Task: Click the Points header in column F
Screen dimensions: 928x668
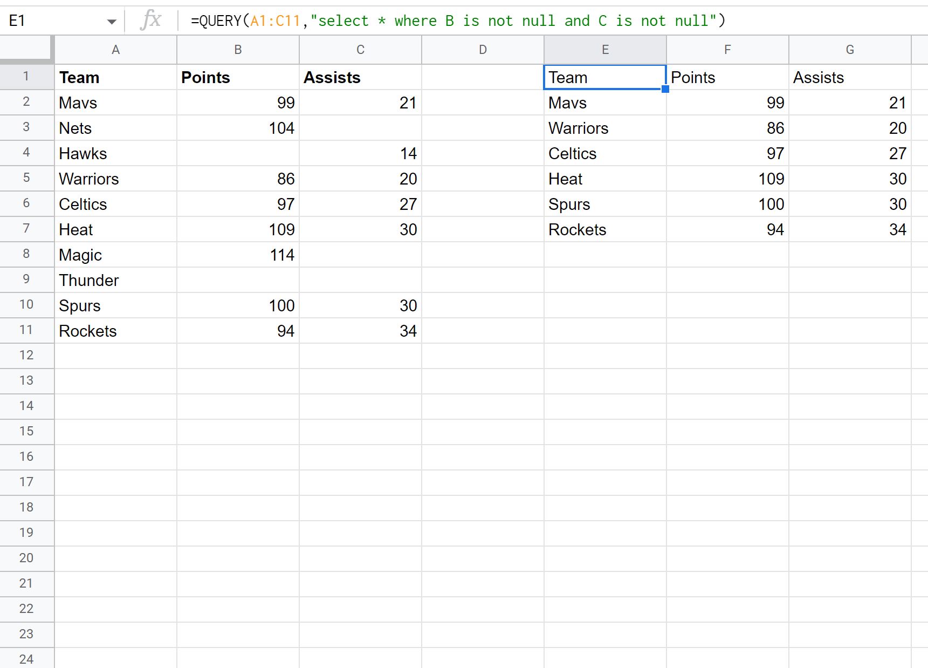Action: point(727,77)
